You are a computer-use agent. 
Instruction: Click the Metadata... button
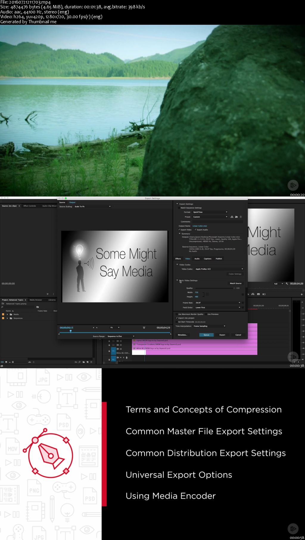183,335
